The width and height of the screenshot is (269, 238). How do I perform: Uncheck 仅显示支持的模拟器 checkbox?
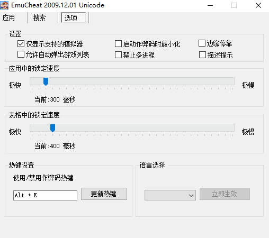coord(21,44)
